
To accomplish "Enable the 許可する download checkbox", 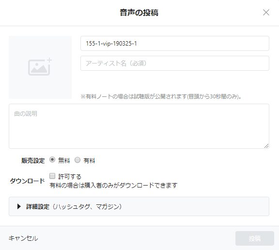I will pyautogui.click(x=52, y=176).
